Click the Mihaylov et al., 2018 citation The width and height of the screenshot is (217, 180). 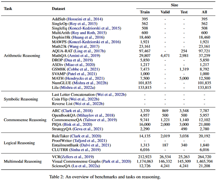click(x=96, y=115)
